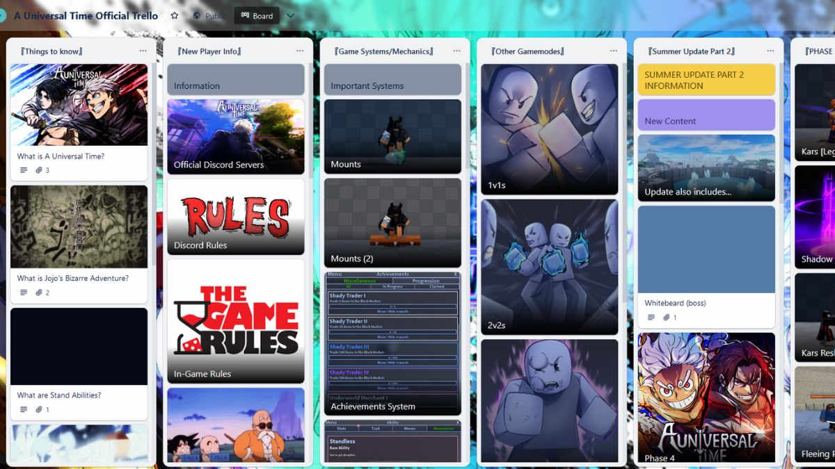835x469 pixels.
Task: Open the list actions menu for 'Summer Update Part 2'
Action: (x=770, y=50)
